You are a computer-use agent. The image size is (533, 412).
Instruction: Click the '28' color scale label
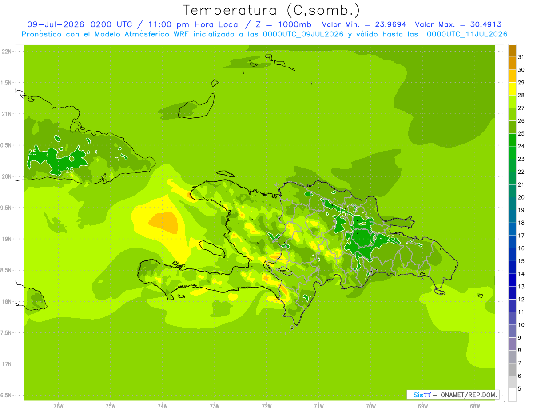click(521, 95)
